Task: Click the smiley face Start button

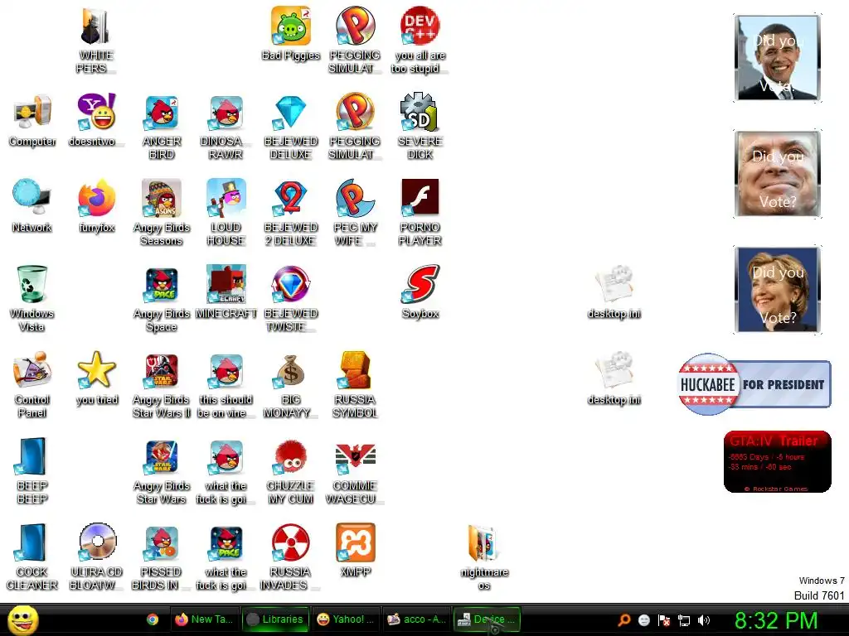Action: point(22,619)
